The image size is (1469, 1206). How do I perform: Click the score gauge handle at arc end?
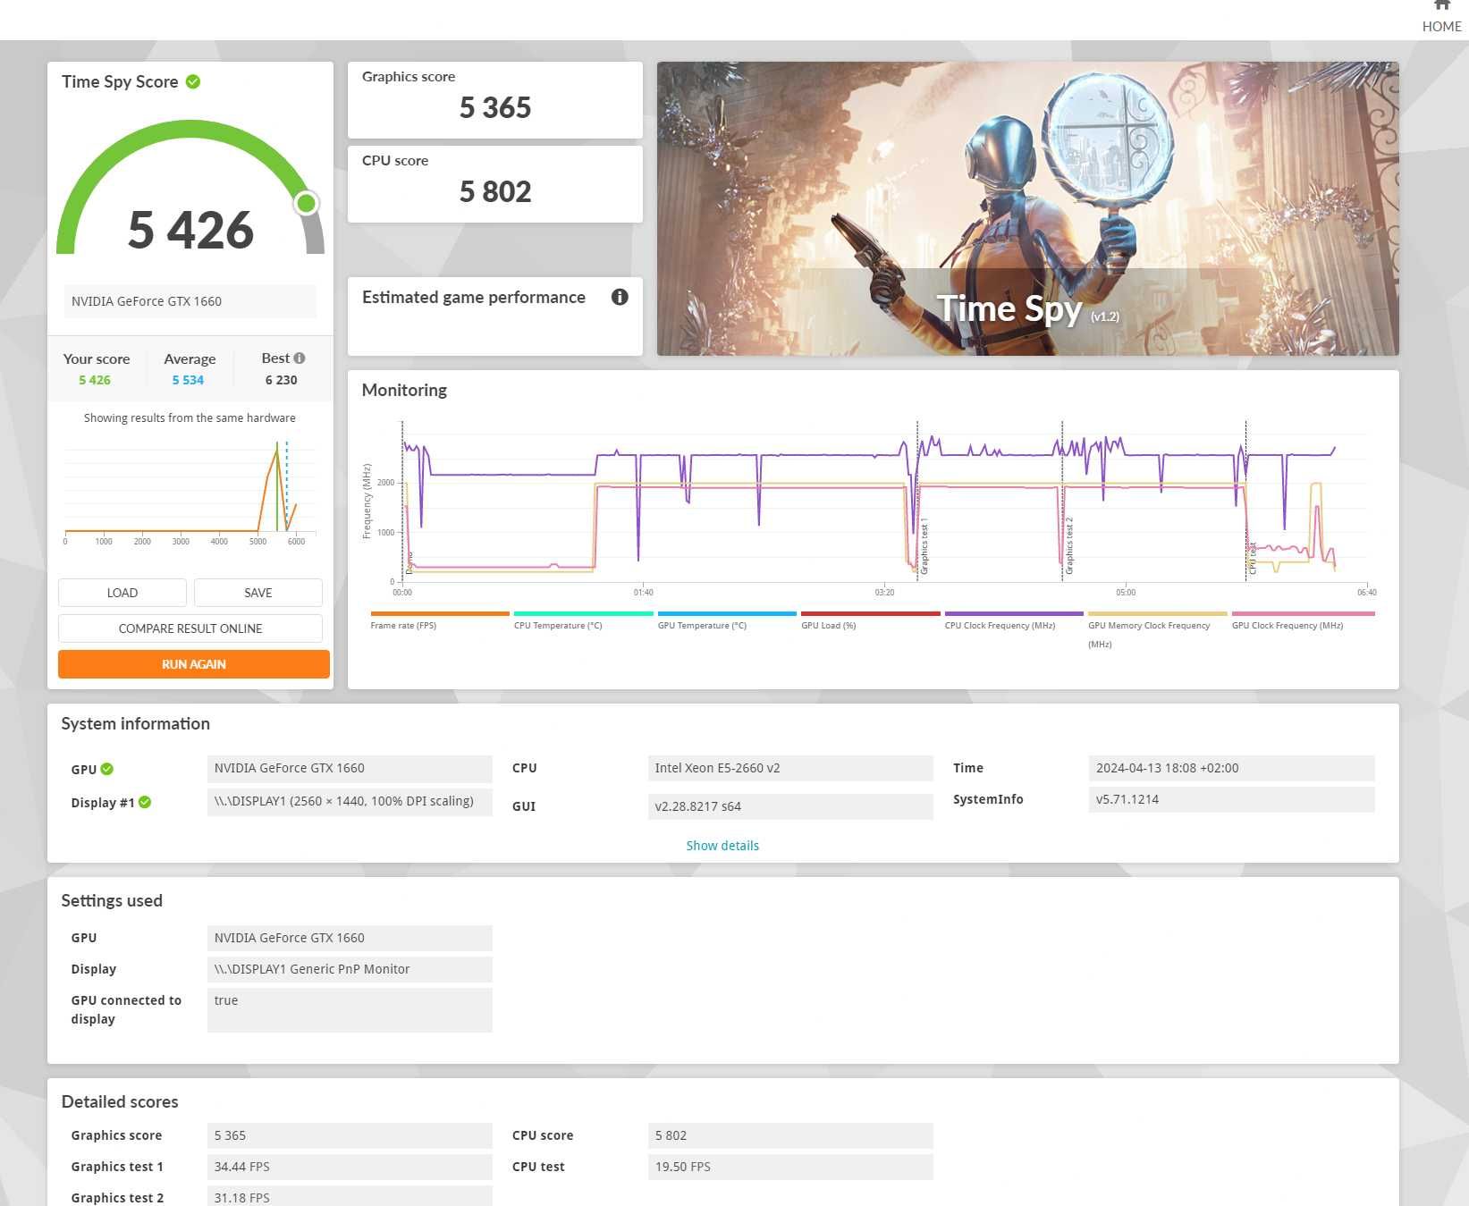tap(307, 204)
